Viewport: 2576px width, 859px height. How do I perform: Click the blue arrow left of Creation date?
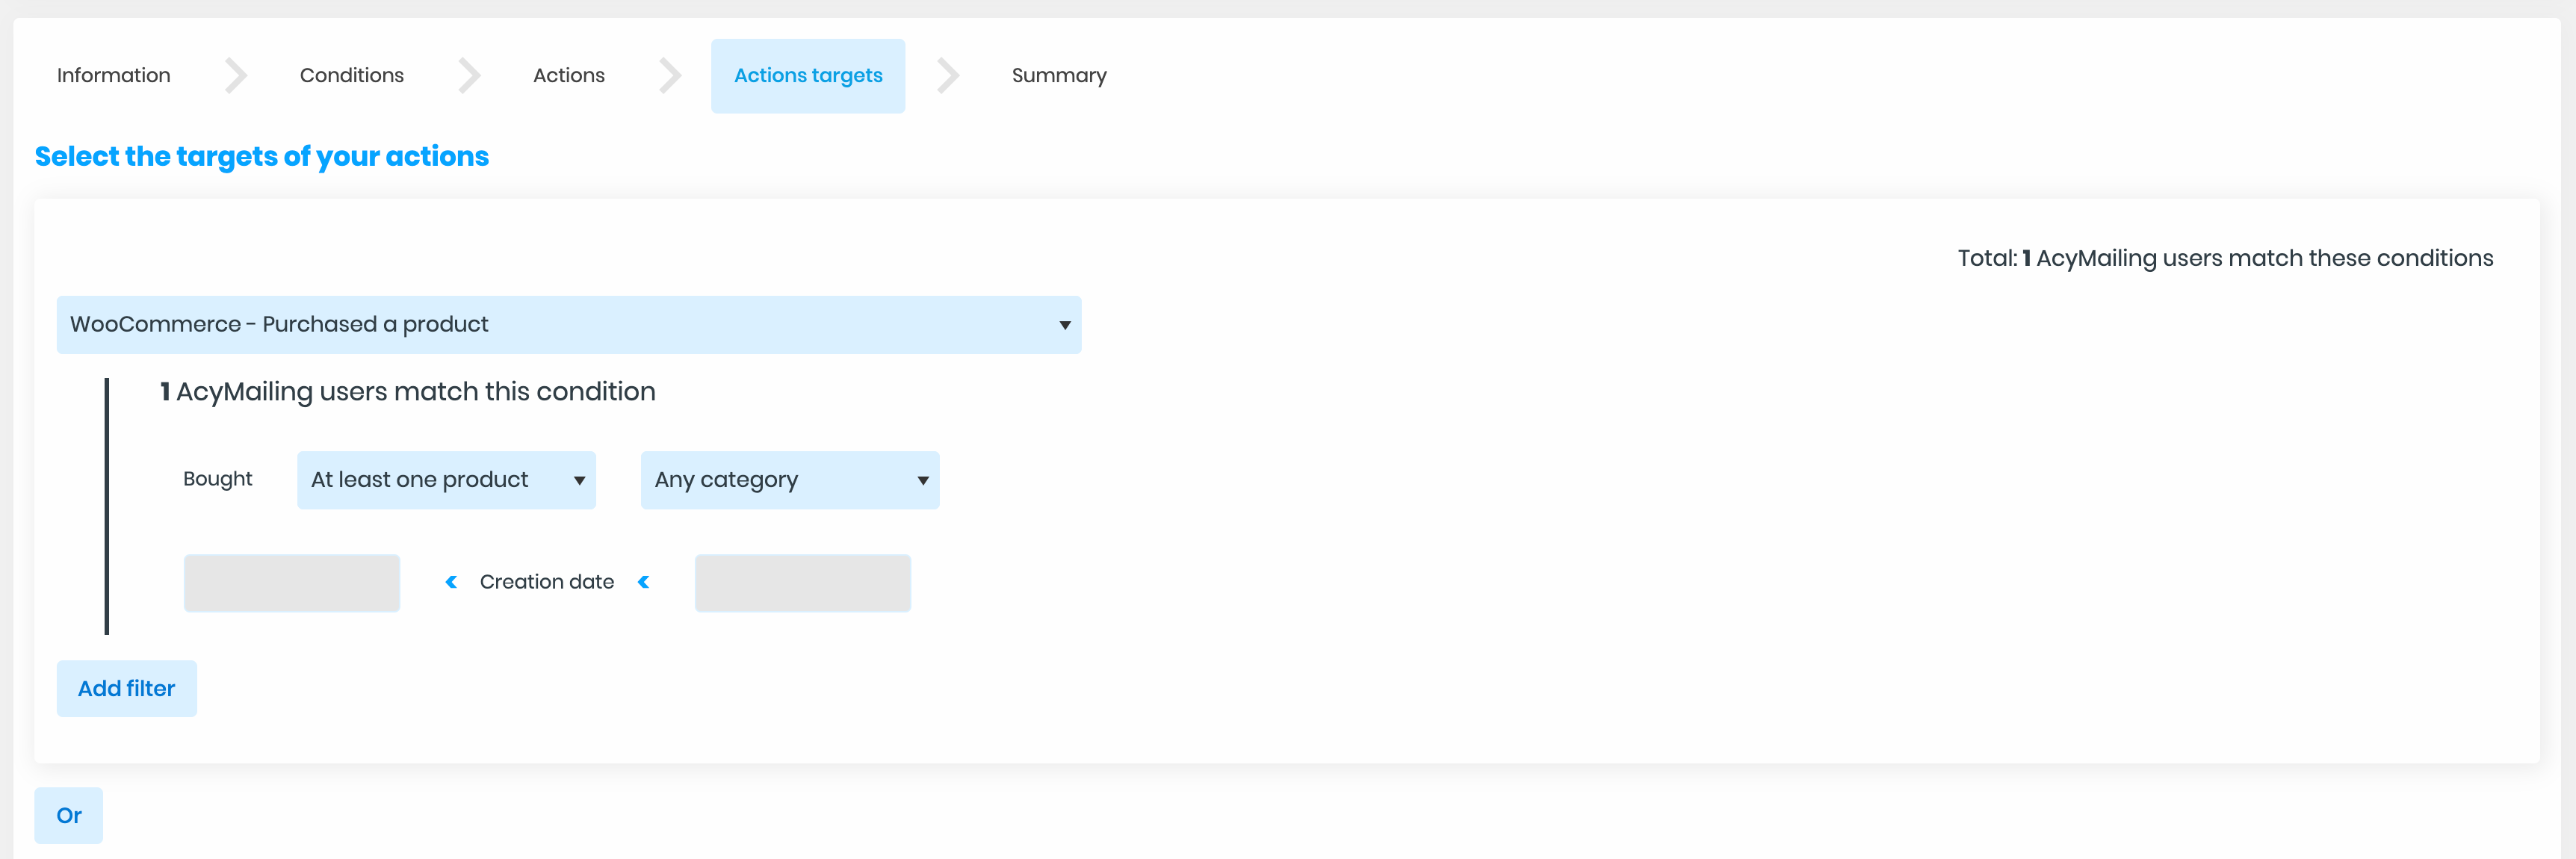point(451,582)
